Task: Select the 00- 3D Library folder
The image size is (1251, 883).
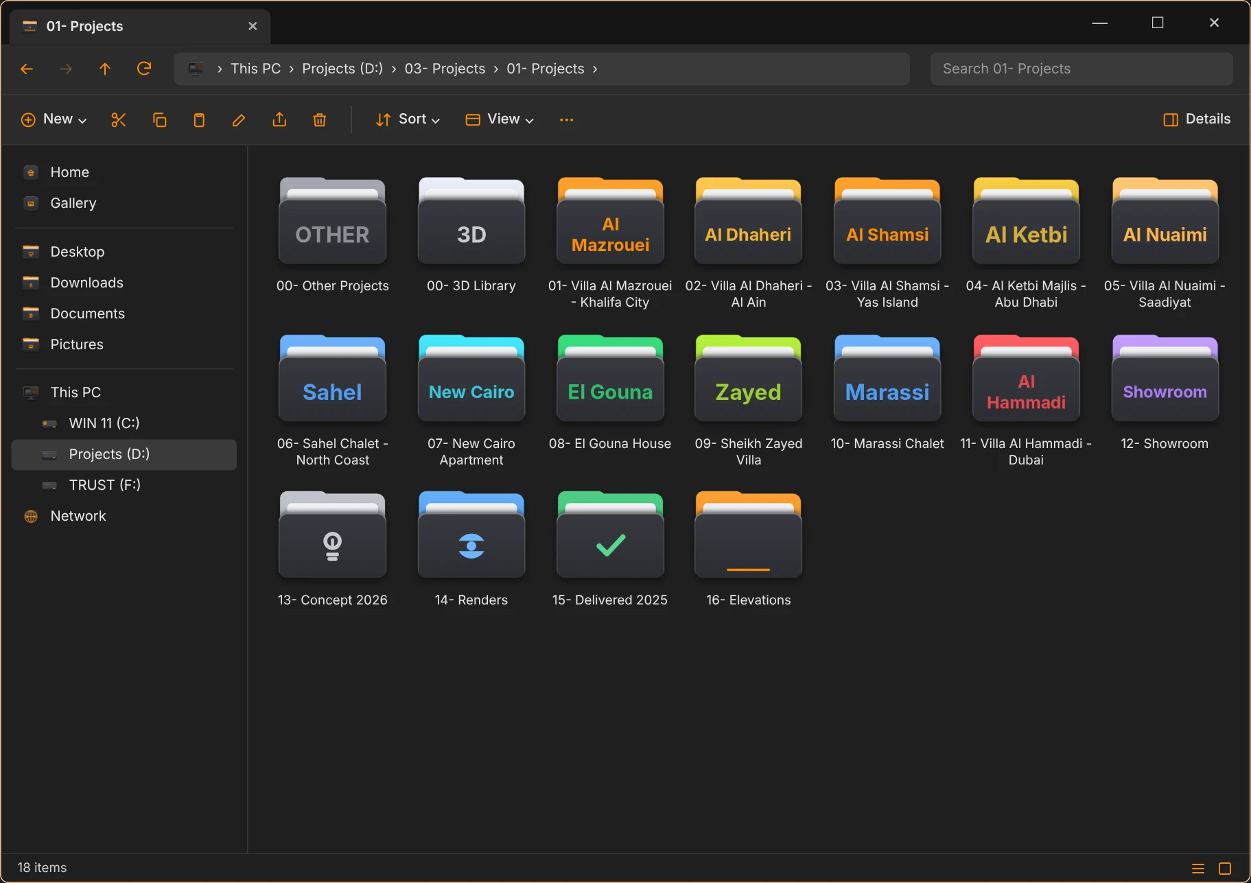Action: (471, 235)
